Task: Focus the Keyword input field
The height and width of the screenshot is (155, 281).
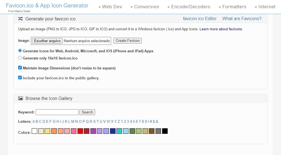Action: pos(57,112)
